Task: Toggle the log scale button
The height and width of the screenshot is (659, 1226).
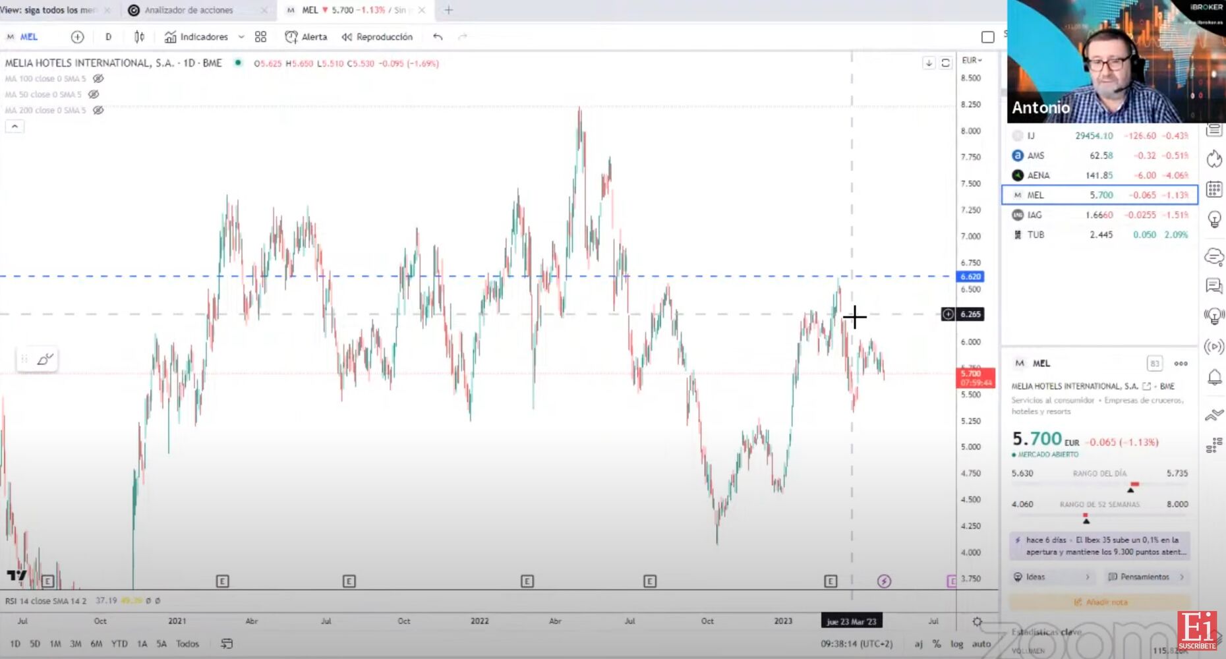Action: [956, 644]
